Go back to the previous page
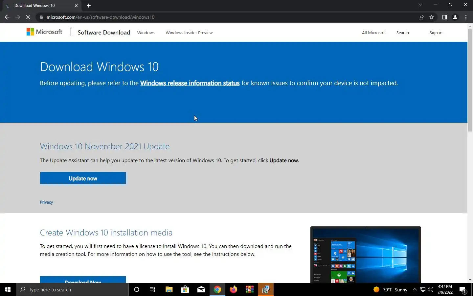The height and width of the screenshot is (296, 473). click(7, 17)
